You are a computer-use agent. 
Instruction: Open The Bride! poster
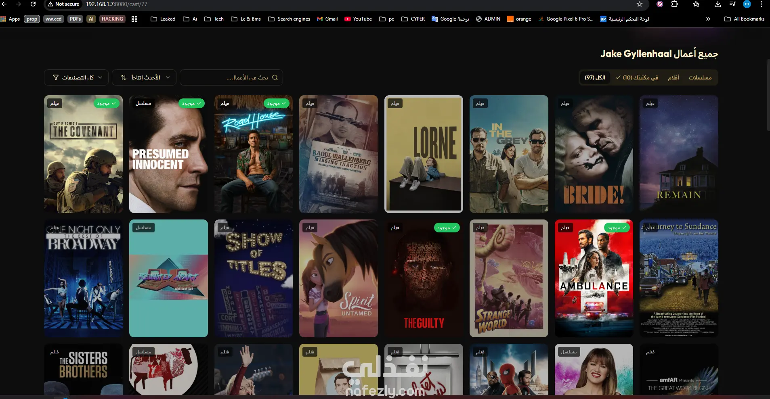[x=594, y=154]
